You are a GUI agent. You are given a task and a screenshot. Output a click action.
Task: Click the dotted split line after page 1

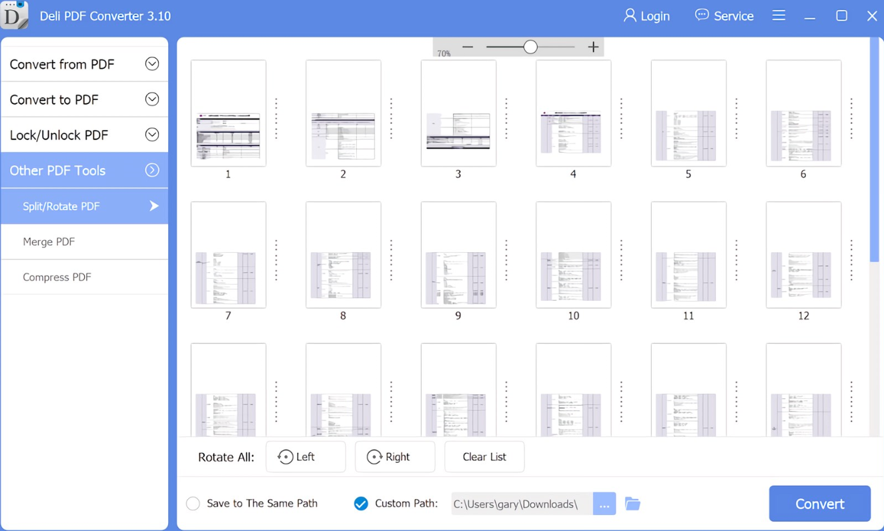click(276, 119)
